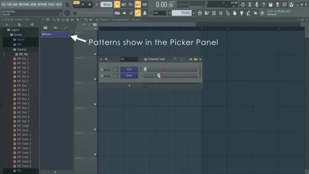This screenshot has width=309, height=174.
Task: Open the ADD menu
Action: pyautogui.click(x=15, y=4)
